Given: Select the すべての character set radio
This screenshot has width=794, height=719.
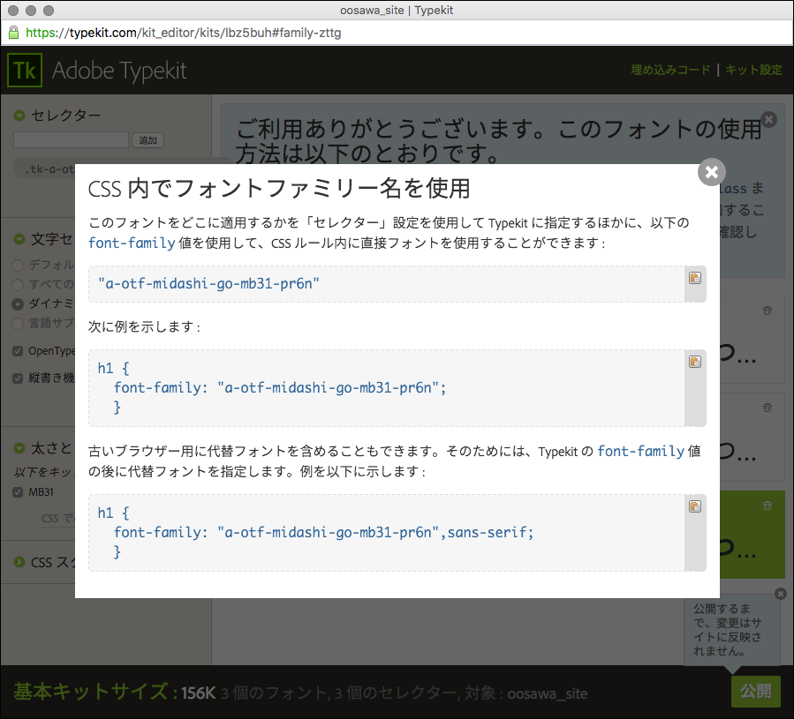Looking at the screenshot, I should [x=18, y=284].
